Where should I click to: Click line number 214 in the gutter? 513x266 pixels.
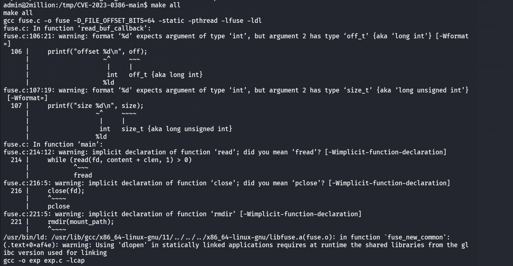pyautogui.click(x=16, y=160)
